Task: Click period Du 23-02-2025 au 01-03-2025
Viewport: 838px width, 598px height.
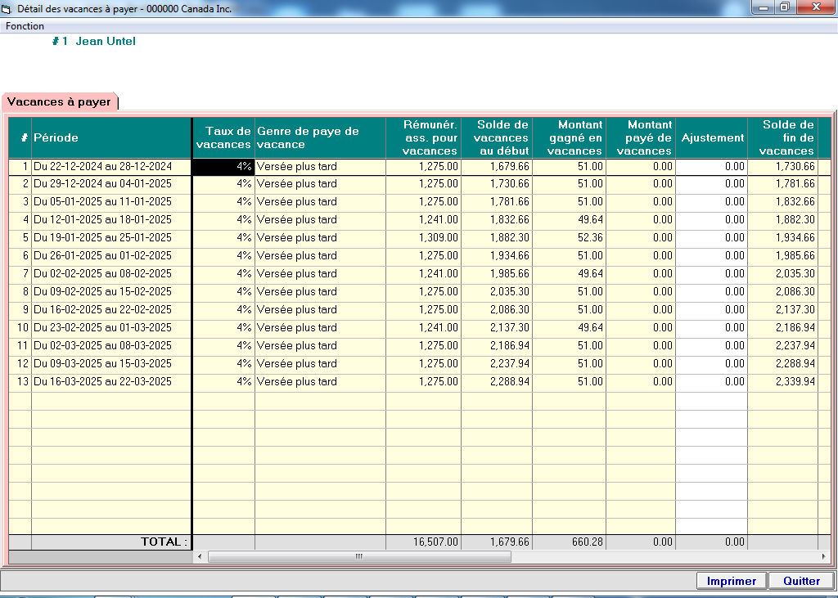Action: pyautogui.click(x=102, y=328)
